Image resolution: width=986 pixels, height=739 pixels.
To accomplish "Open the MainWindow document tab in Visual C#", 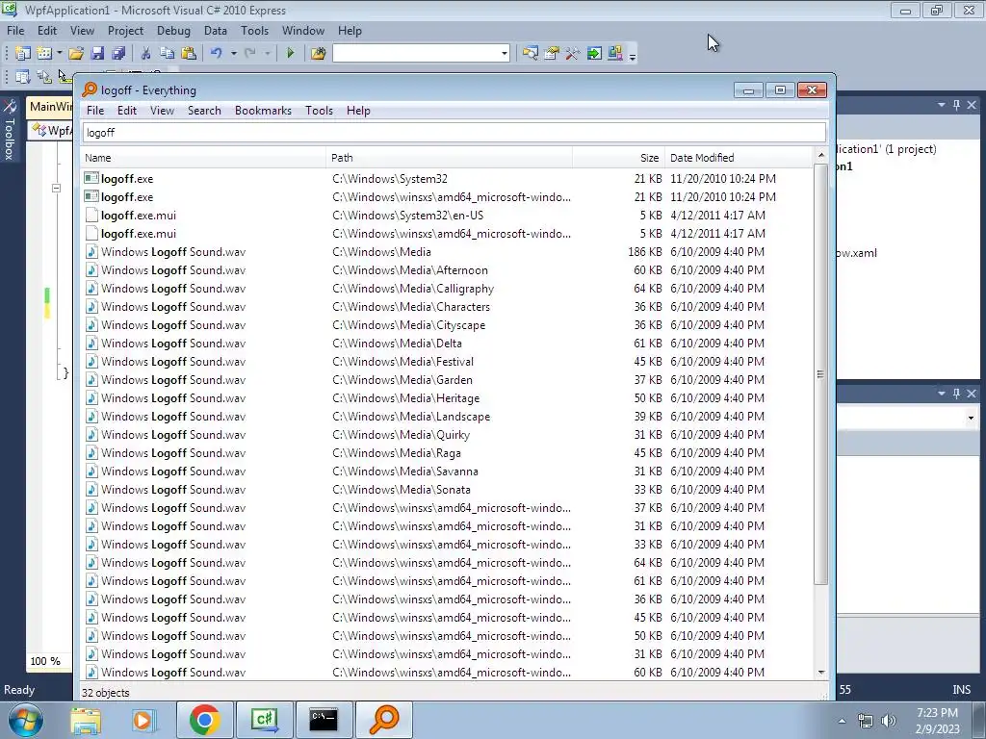I will point(50,107).
